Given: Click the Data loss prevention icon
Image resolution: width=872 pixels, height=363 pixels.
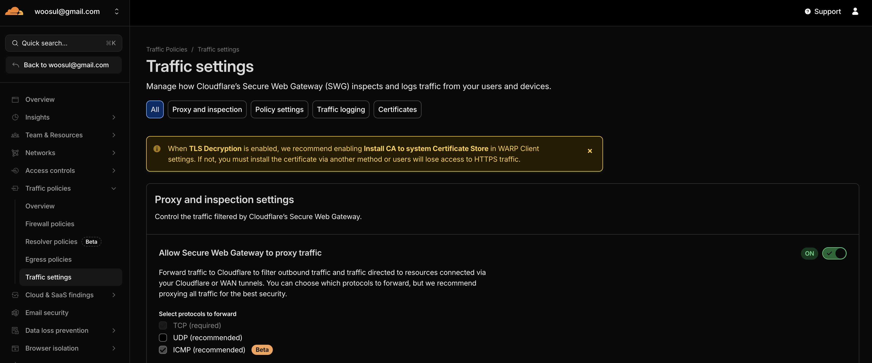Looking at the screenshot, I should pos(15,331).
